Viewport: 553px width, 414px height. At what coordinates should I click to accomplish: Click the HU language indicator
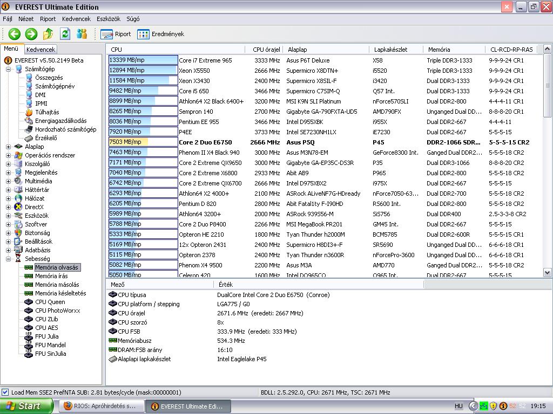tap(458, 406)
